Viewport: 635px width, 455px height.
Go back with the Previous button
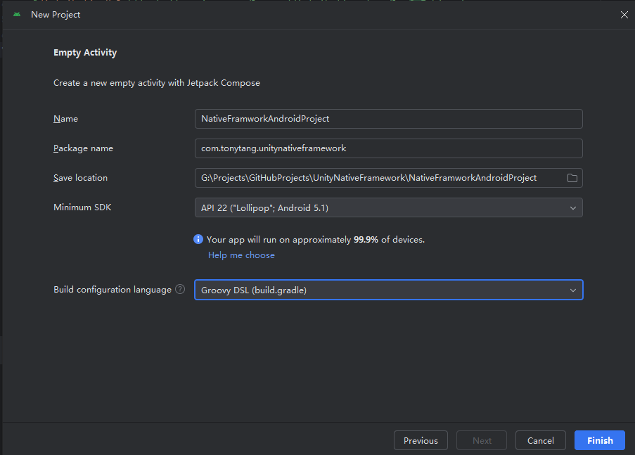[x=421, y=440]
